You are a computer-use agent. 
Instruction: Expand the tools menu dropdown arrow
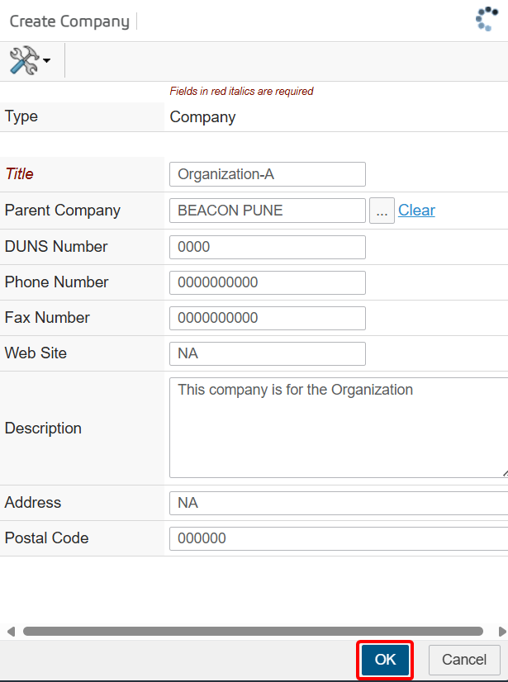[x=47, y=61]
